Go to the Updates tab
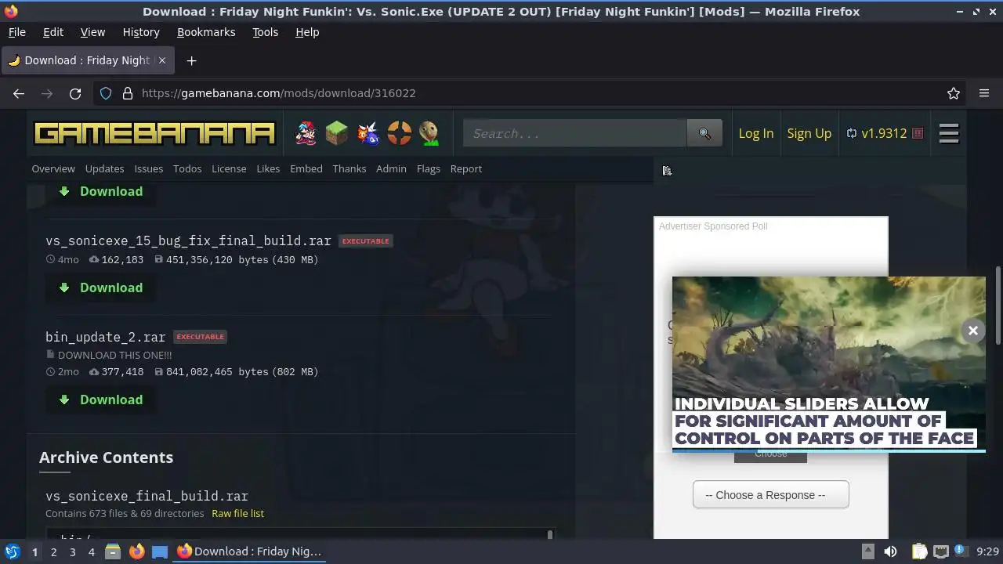This screenshot has width=1003, height=564. [104, 168]
